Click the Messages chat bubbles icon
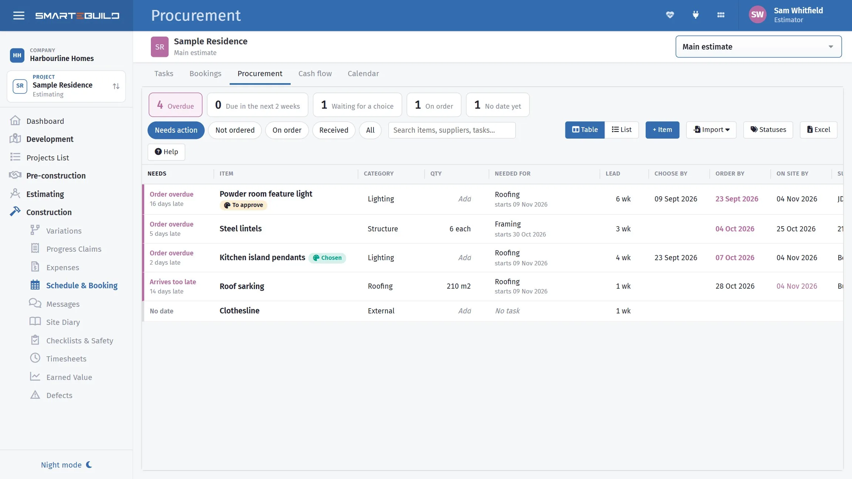852x479 pixels. [x=35, y=304]
